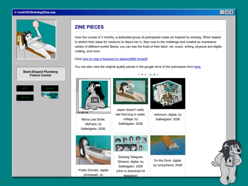This screenshot has width=248, height=186.
Task: Open the Sinkdog Telegram Stickers image
Action: (130, 143)
